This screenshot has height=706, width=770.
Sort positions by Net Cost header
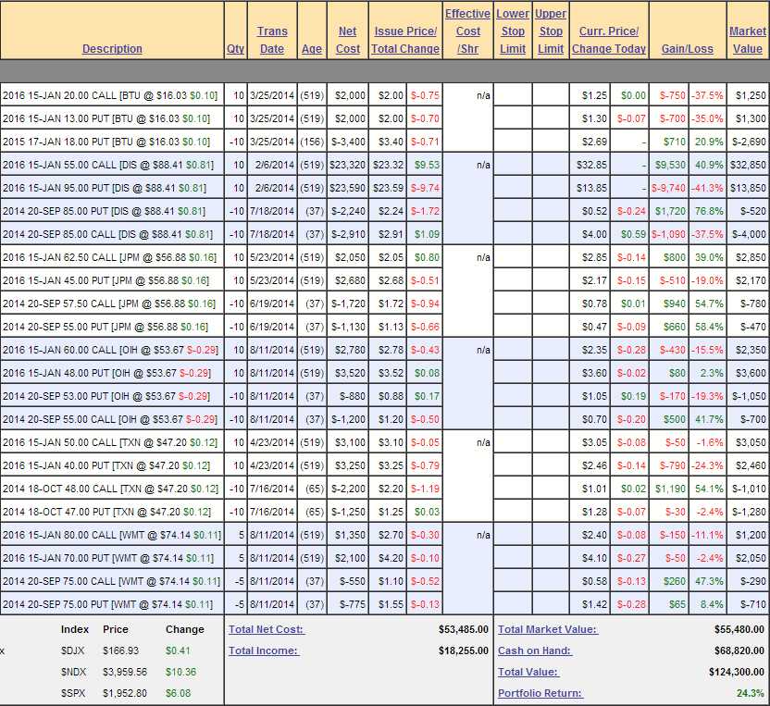(x=348, y=40)
